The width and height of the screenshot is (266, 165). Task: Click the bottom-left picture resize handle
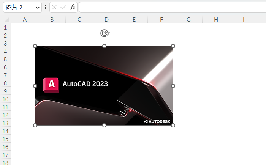tap(35, 125)
